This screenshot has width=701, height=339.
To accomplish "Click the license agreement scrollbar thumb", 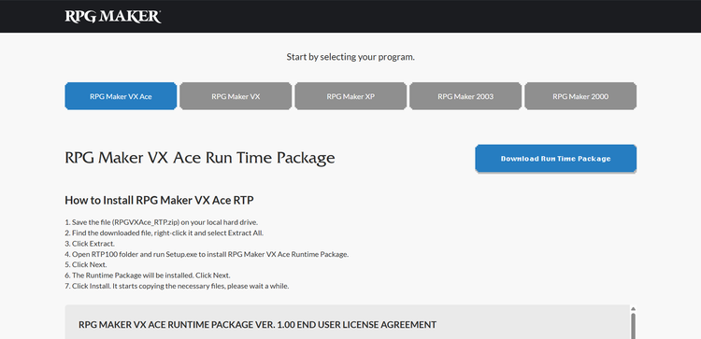I will tap(633, 326).
